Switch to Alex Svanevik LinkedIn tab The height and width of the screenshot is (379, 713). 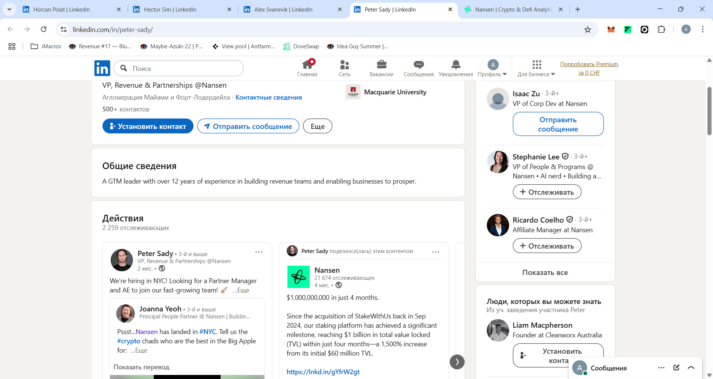293,9
